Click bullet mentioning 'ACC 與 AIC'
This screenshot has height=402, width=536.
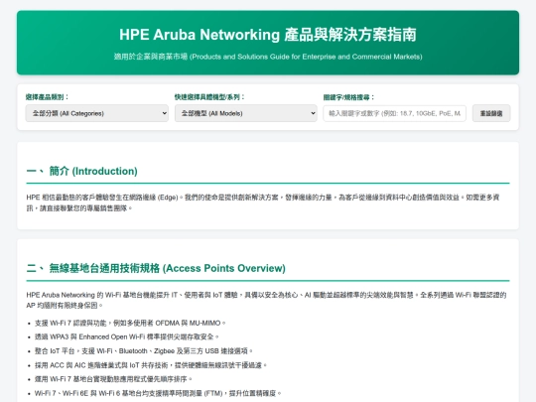151,365
